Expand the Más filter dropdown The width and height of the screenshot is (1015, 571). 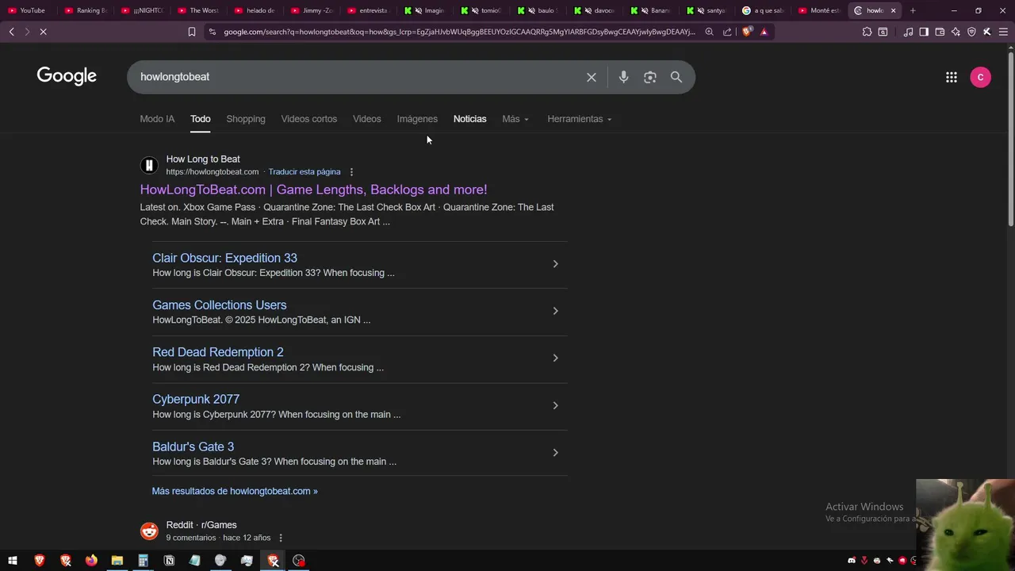click(515, 119)
